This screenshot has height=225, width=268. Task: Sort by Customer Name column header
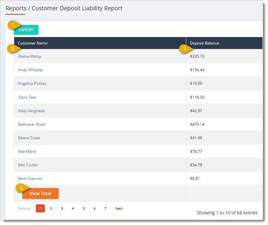tap(100, 44)
